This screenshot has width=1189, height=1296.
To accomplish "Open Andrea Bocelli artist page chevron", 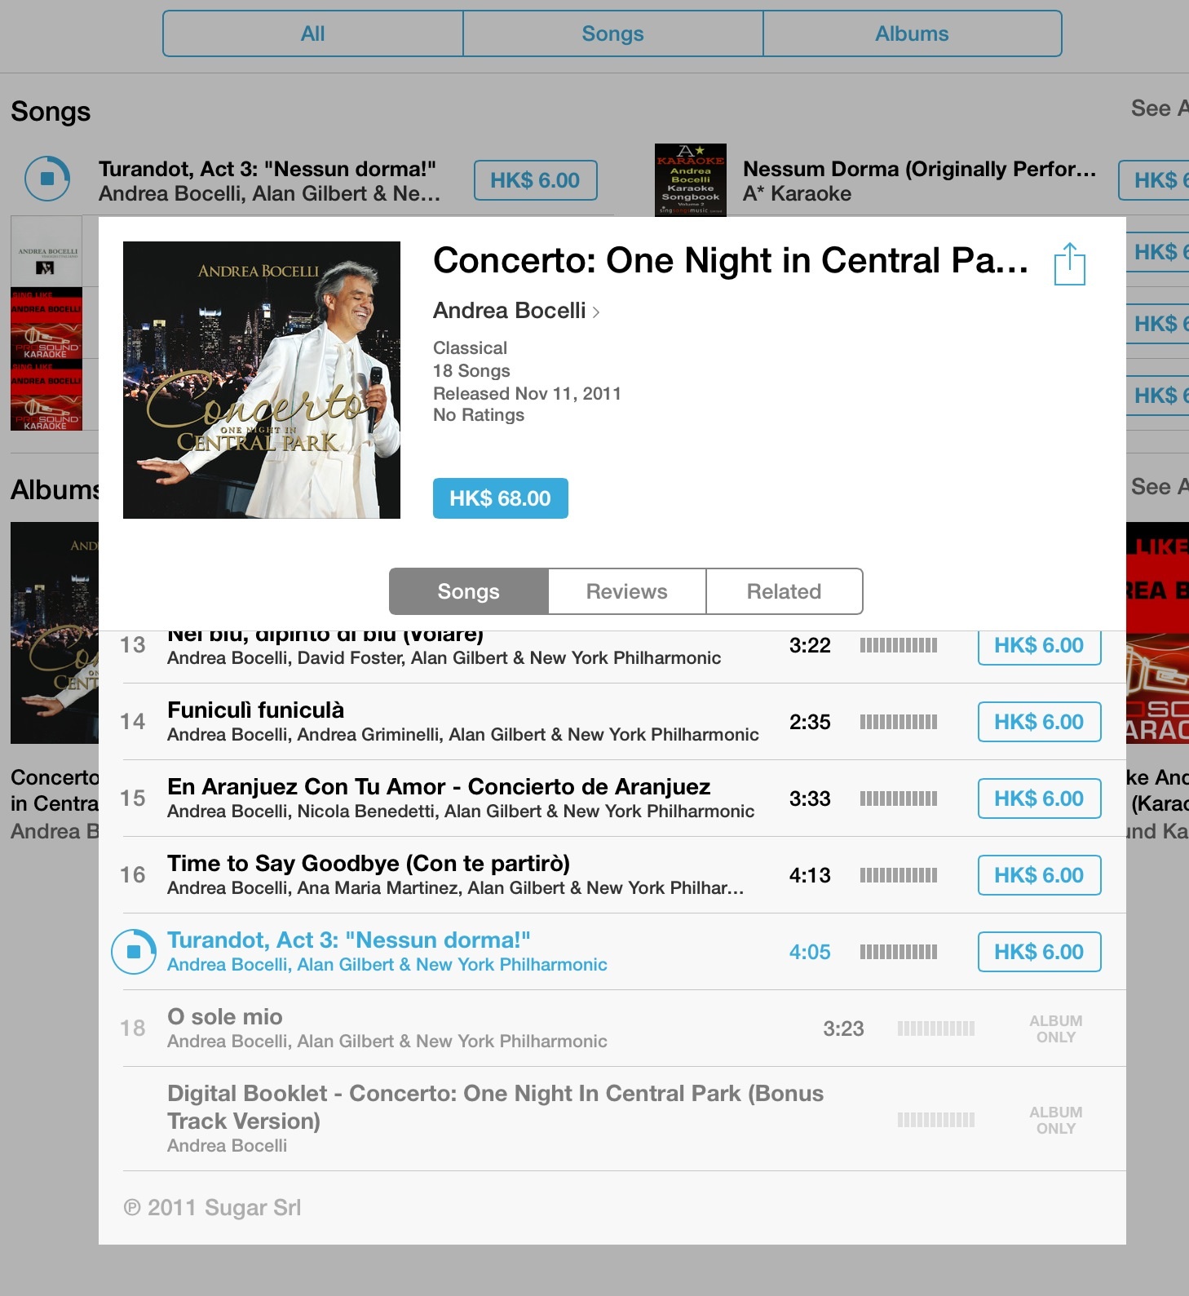I will tap(596, 312).
